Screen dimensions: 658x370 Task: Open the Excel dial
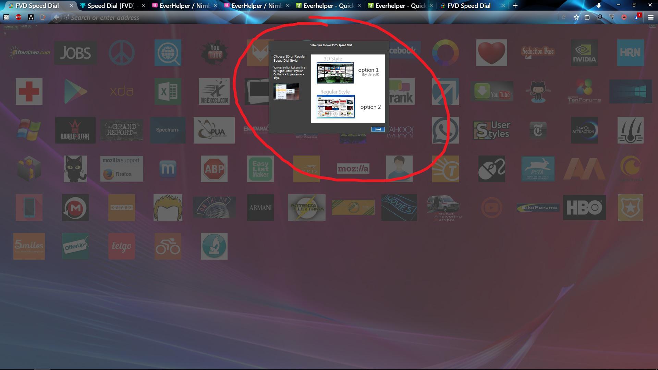168,91
